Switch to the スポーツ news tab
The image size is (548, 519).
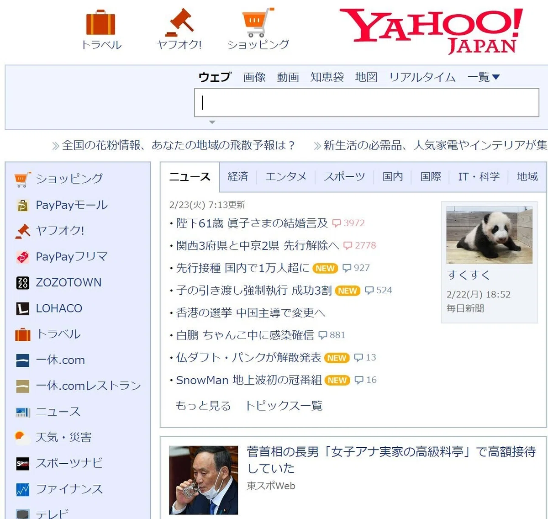344,177
